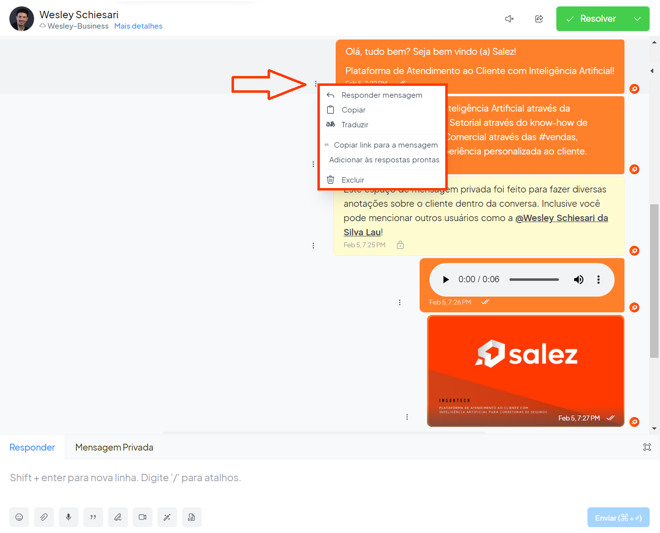Click the sender avatar beside the Salez image
Screen dimensions: 660x533
coord(634,422)
